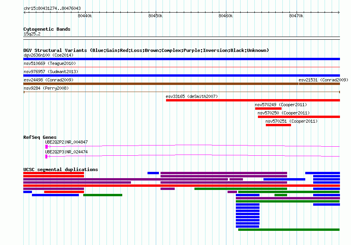Click the right arrow end of the ruler
The image size is (351, 245).
pos(339,12)
